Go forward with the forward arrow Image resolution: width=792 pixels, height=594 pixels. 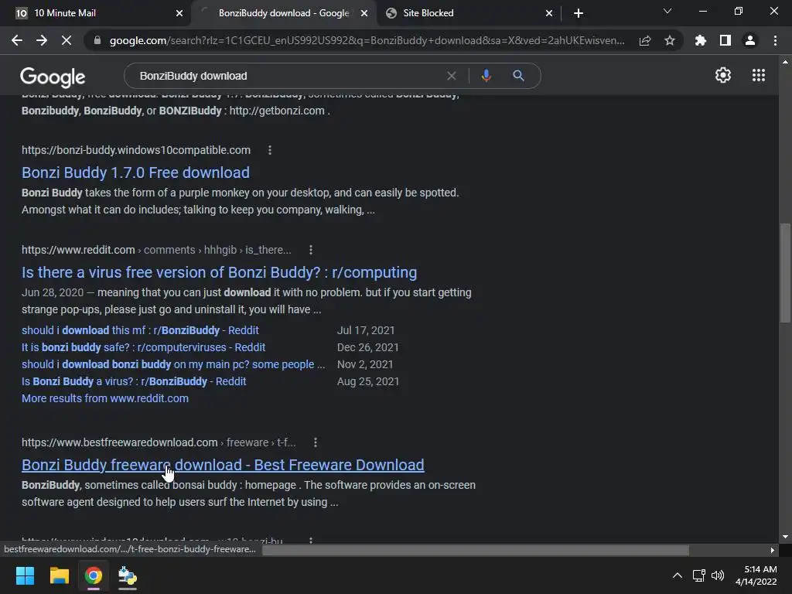point(42,40)
